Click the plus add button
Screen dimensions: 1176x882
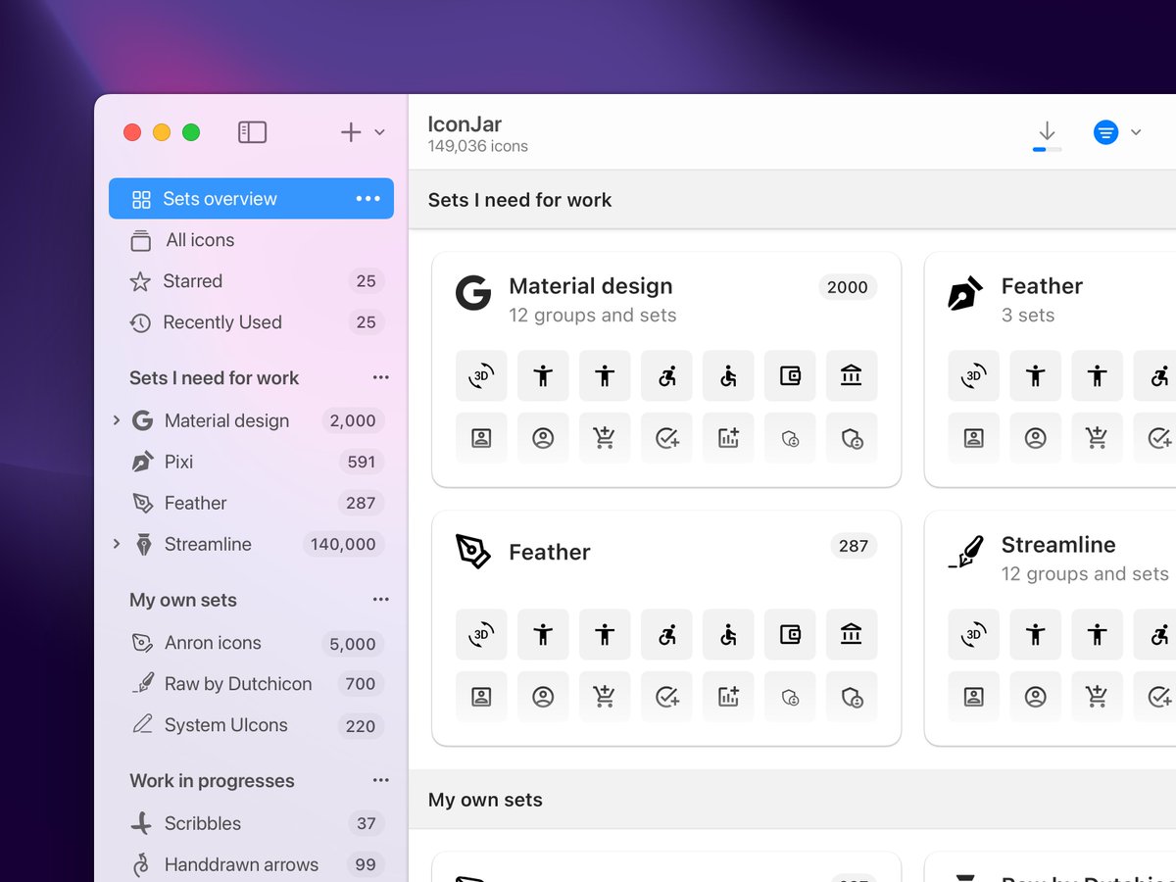point(351,132)
